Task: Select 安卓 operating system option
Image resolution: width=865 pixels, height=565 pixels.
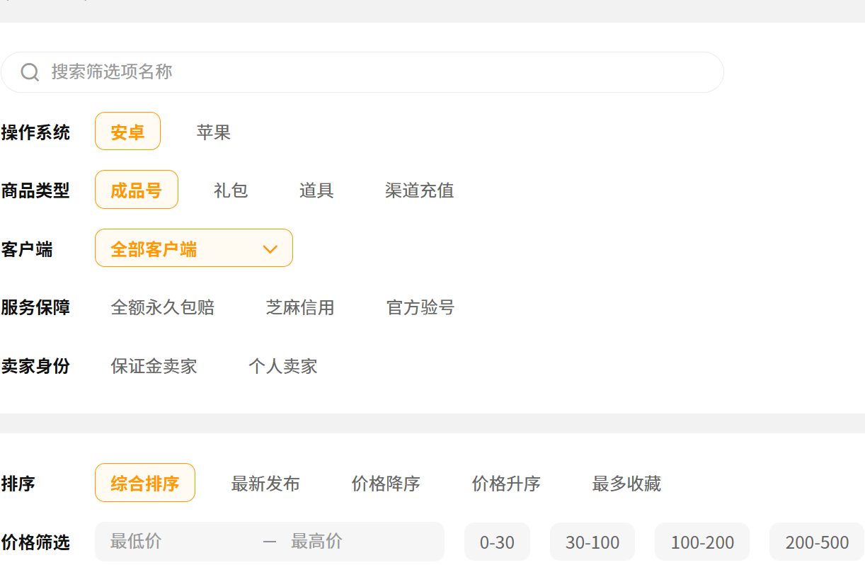Action: point(127,132)
